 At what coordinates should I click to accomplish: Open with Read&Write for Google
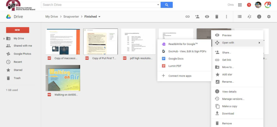pyautogui.click(x=184, y=44)
